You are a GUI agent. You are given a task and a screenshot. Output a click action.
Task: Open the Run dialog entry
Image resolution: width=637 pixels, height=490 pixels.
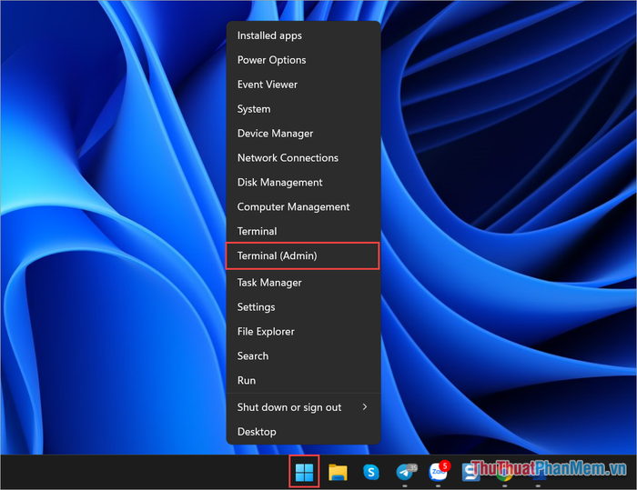pos(303,380)
